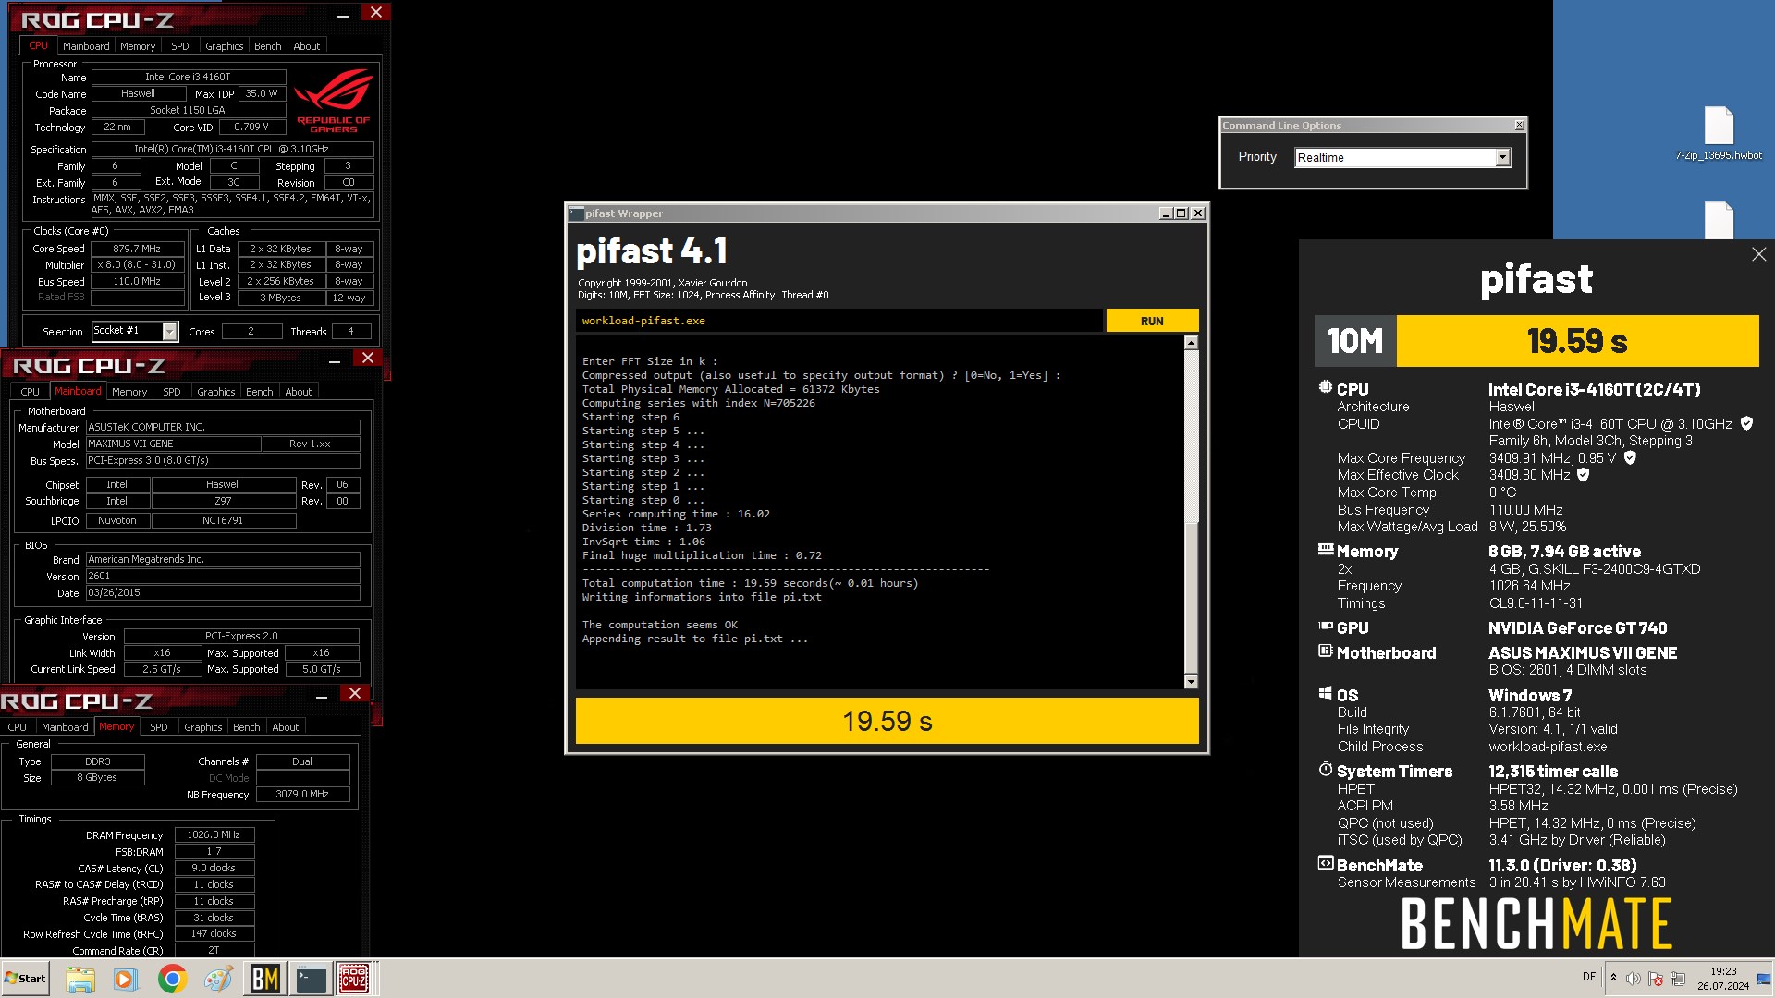This screenshot has height=998, width=1775.
Task: Click the NVIDIA GeForce GT 740 text
Action: pyautogui.click(x=1577, y=627)
